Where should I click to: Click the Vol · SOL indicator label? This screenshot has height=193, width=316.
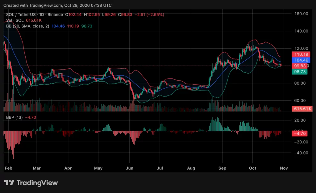pos(15,20)
